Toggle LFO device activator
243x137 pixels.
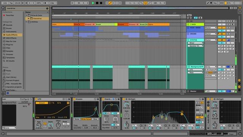click(x=36, y=99)
